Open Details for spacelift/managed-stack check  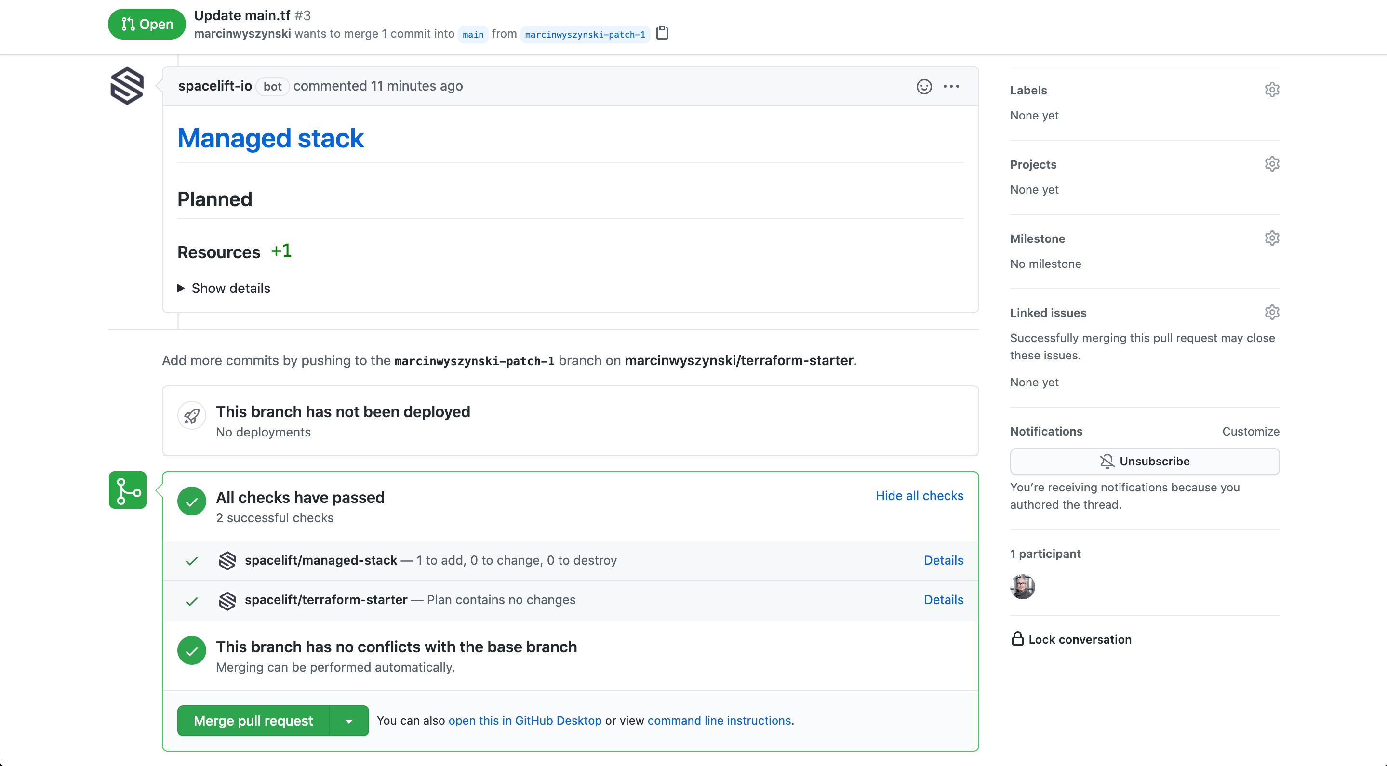click(x=943, y=560)
